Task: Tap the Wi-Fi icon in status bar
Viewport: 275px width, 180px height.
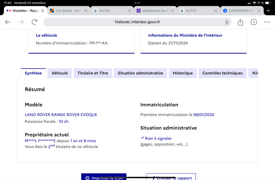Action: (x=254, y=3)
